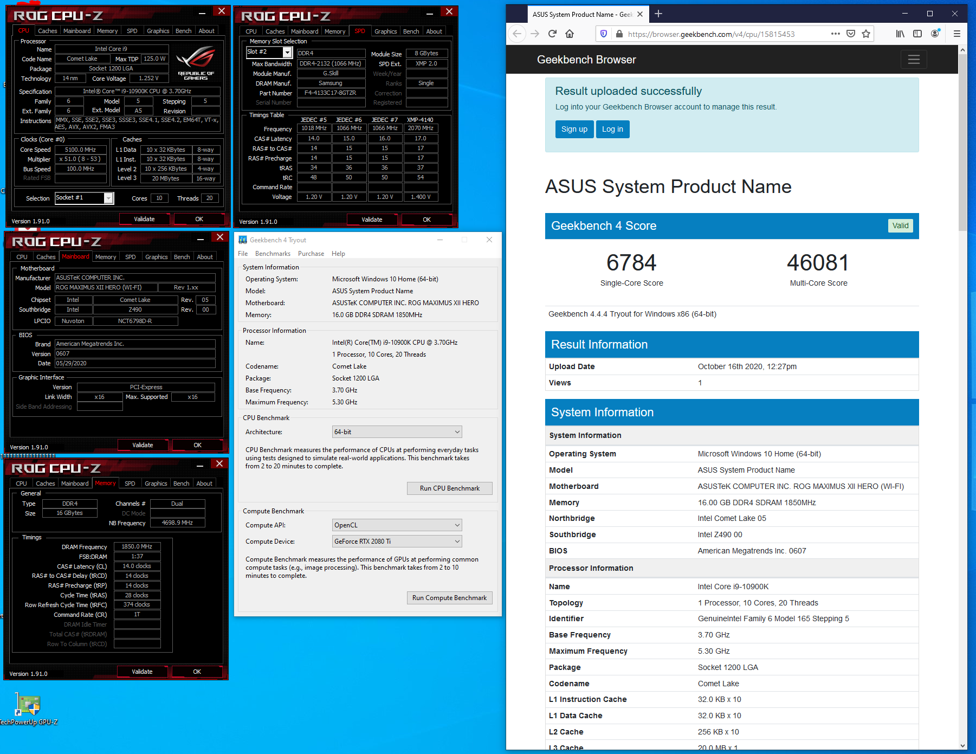
Task: Click Validate in CPU tab window
Action: tap(144, 219)
